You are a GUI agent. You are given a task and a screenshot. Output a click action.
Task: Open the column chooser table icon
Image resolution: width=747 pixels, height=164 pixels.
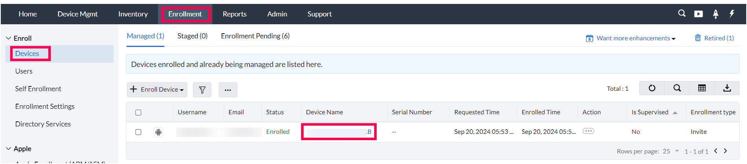coord(702,88)
